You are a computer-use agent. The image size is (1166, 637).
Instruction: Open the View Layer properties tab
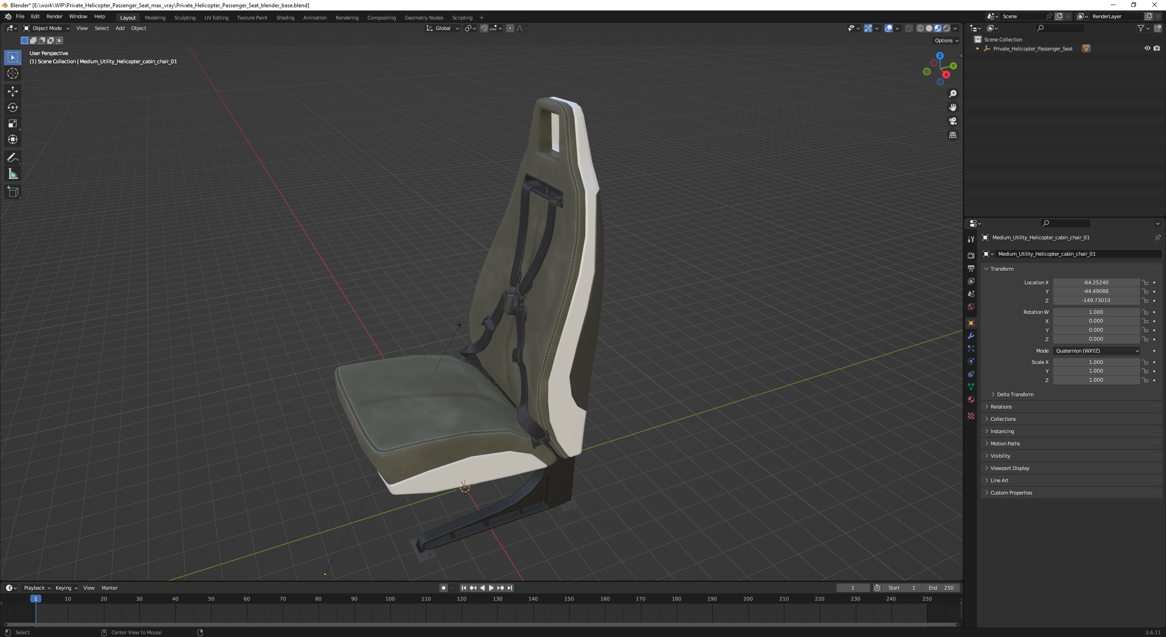pos(971,281)
